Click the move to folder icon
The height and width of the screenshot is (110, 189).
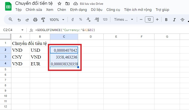click(x=68, y=4)
